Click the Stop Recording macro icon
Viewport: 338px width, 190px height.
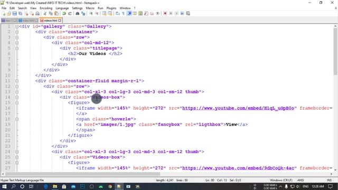171,13
